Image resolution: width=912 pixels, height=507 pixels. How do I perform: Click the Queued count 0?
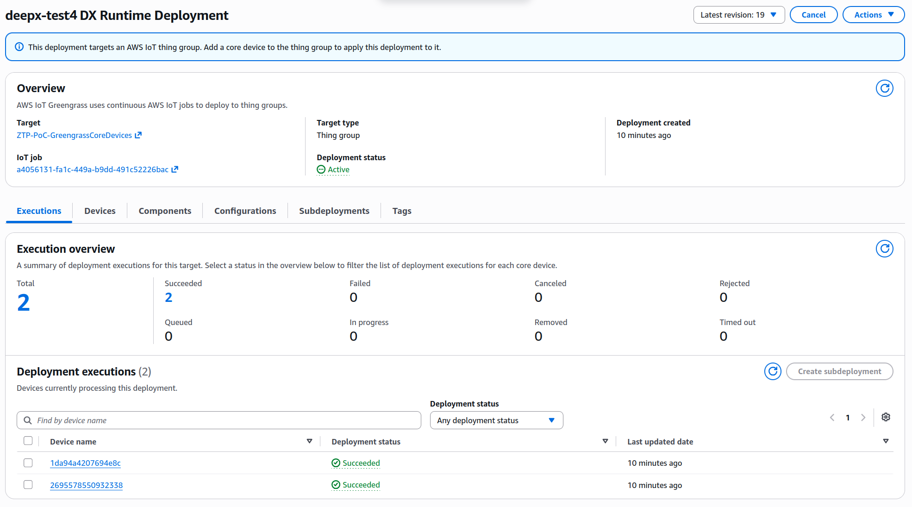coord(169,336)
